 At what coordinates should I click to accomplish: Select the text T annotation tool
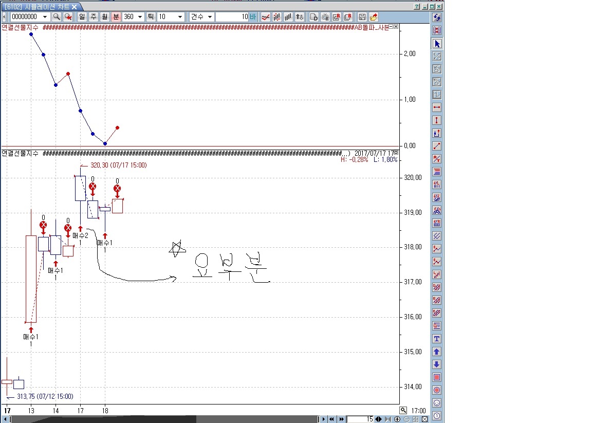[437, 339]
